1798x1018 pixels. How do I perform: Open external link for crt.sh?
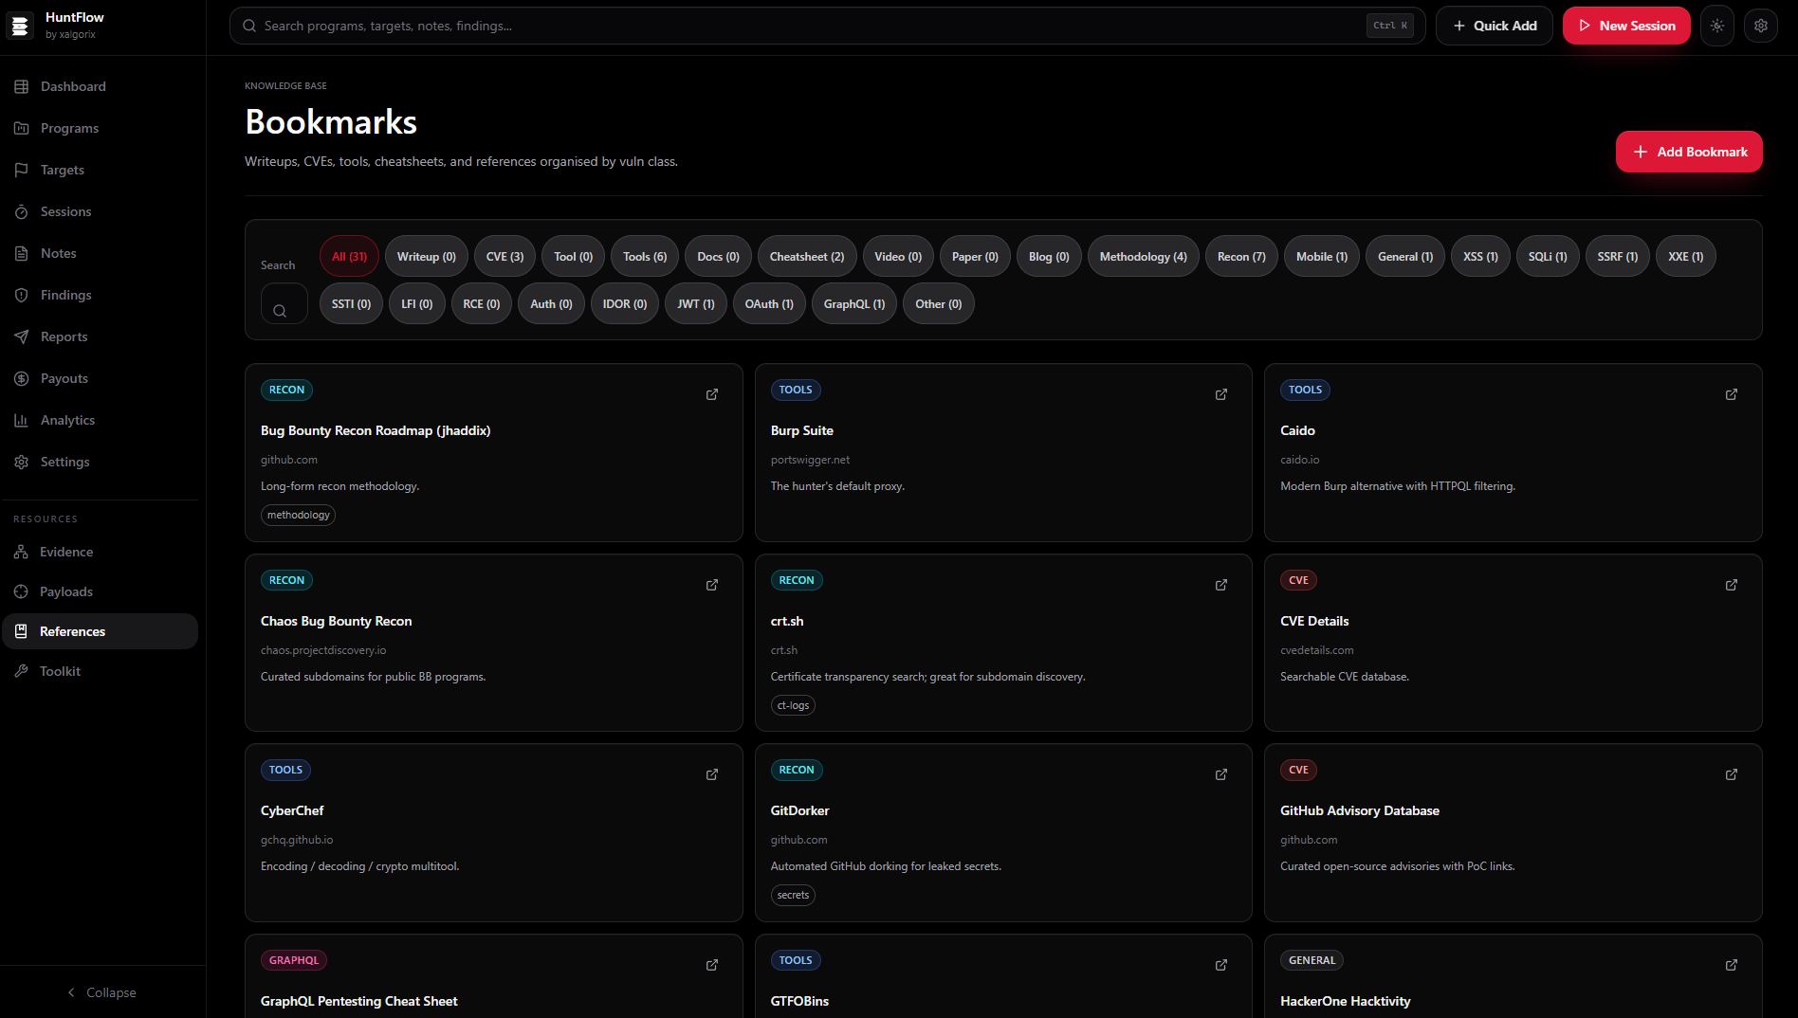click(1221, 585)
